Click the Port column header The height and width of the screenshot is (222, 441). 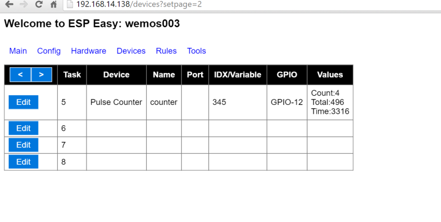click(195, 75)
